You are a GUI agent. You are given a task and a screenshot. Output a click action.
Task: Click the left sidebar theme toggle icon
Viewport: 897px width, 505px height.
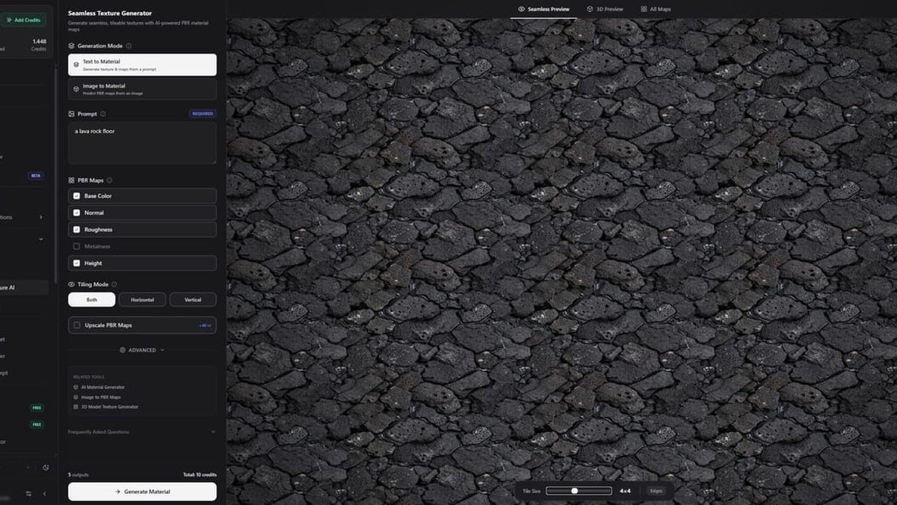point(46,468)
